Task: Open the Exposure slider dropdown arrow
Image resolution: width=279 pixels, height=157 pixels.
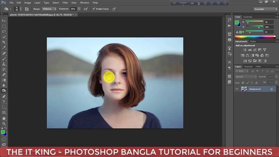Action: point(79,9)
